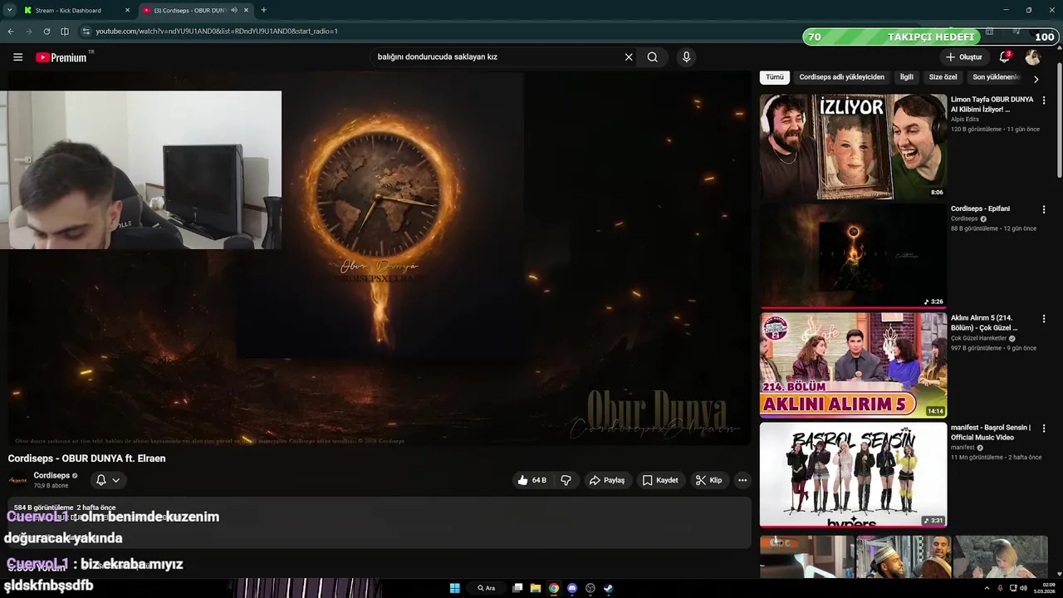Click the OBUR DUNYA video player
Viewport: 1063px width, 598px height.
coord(380,257)
